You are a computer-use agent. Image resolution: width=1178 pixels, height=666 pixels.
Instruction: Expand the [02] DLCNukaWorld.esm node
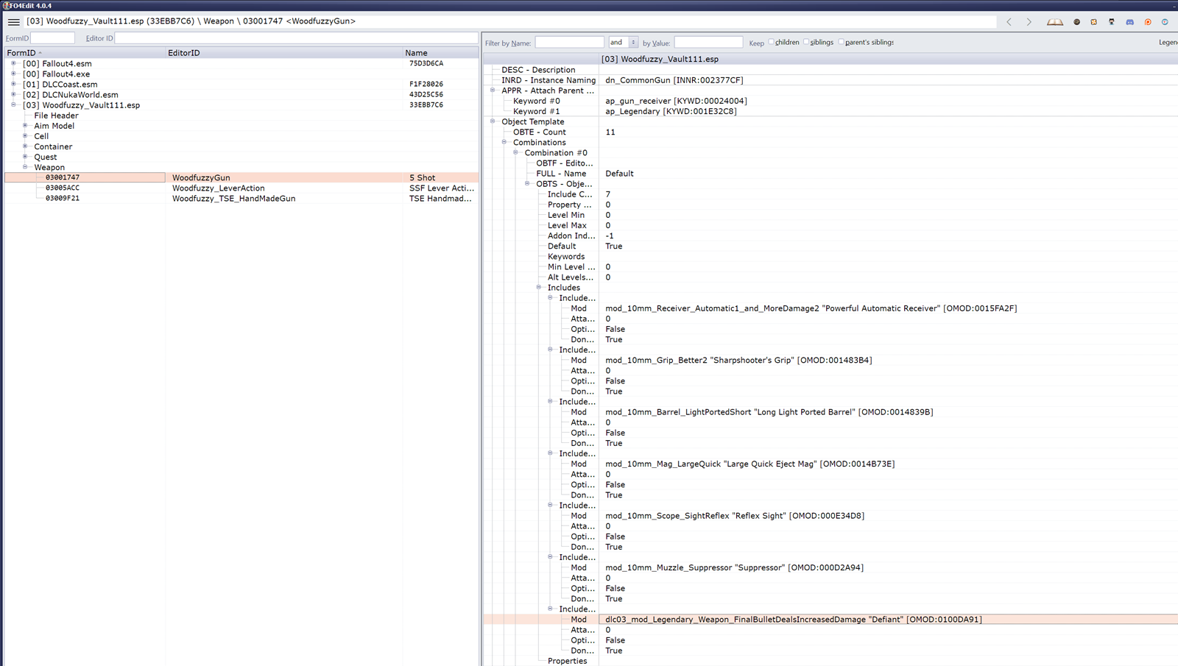[x=13, y=94]
